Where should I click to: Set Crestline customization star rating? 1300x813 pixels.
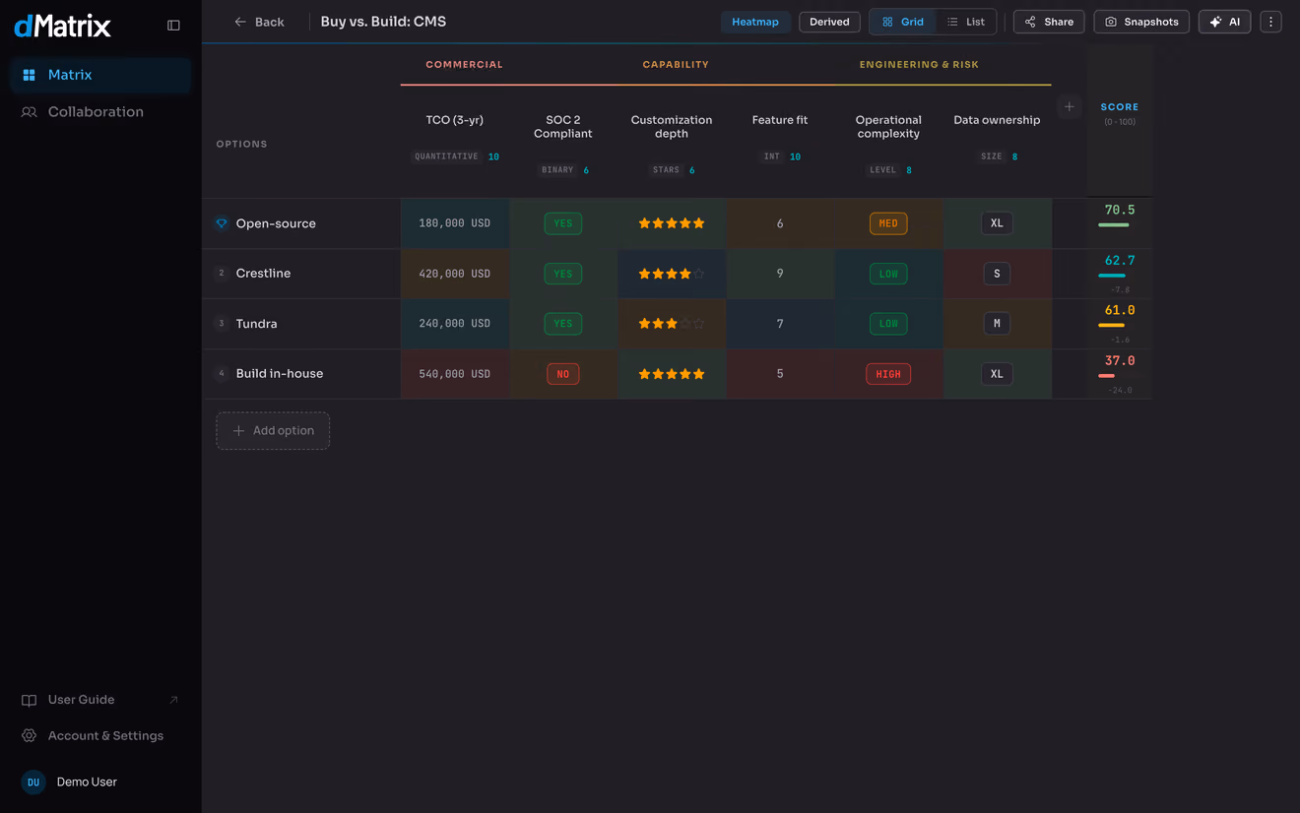672,274
